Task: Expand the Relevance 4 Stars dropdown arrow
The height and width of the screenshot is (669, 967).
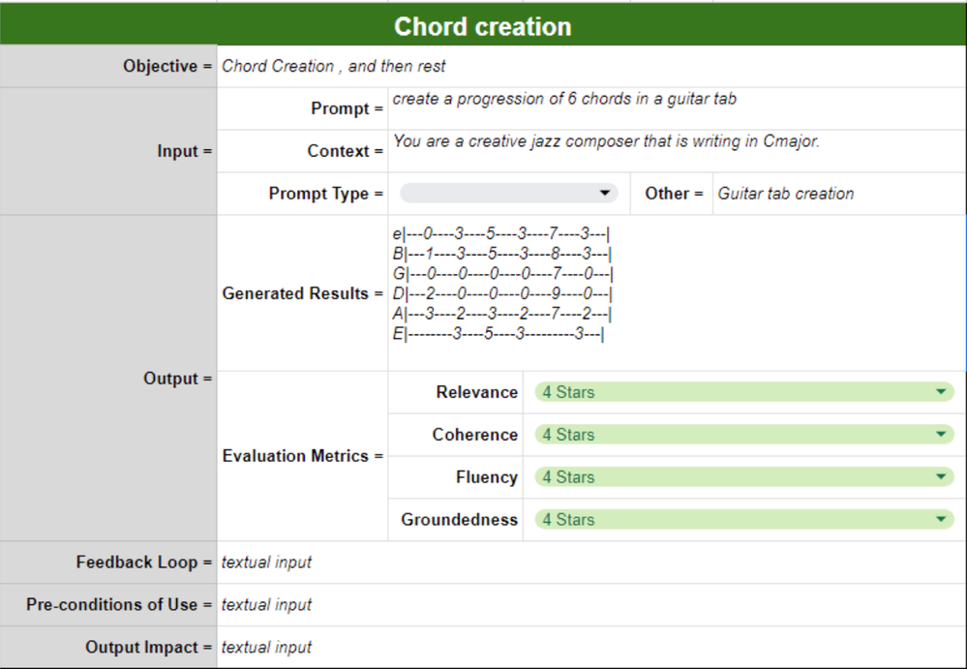Action: pyautogui.click(x=941, y=391)
